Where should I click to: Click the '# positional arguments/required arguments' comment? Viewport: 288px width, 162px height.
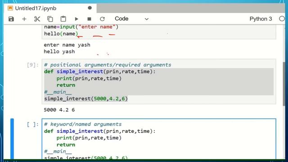tap(108, 65)
